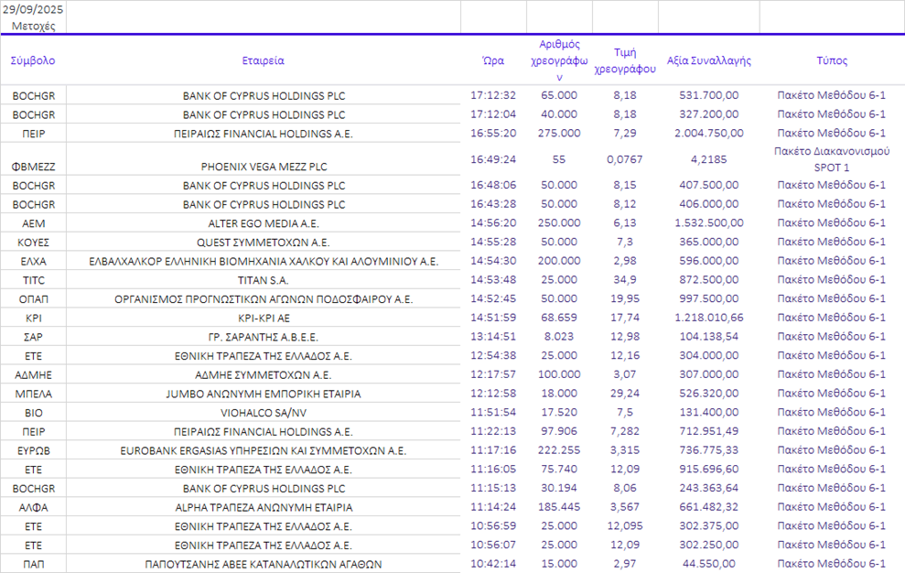Viewport: 905px width, 573px height.
Task: Click the ΠΑΠΟΥΤΣΑΝΗΣ company name cell
Action: (x=264, y=564)
